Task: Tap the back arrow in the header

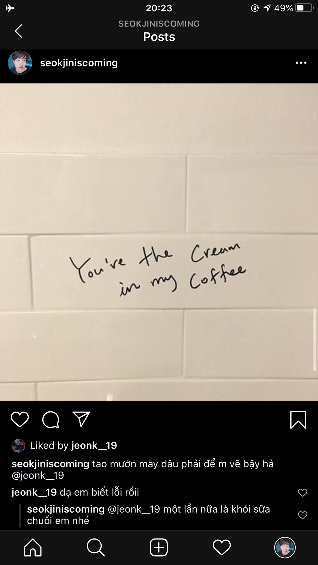Action: [18, 31]
